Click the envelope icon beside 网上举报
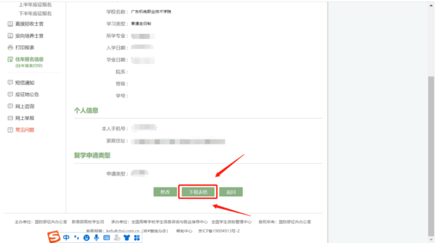435x243 pixels. point(10,118)
